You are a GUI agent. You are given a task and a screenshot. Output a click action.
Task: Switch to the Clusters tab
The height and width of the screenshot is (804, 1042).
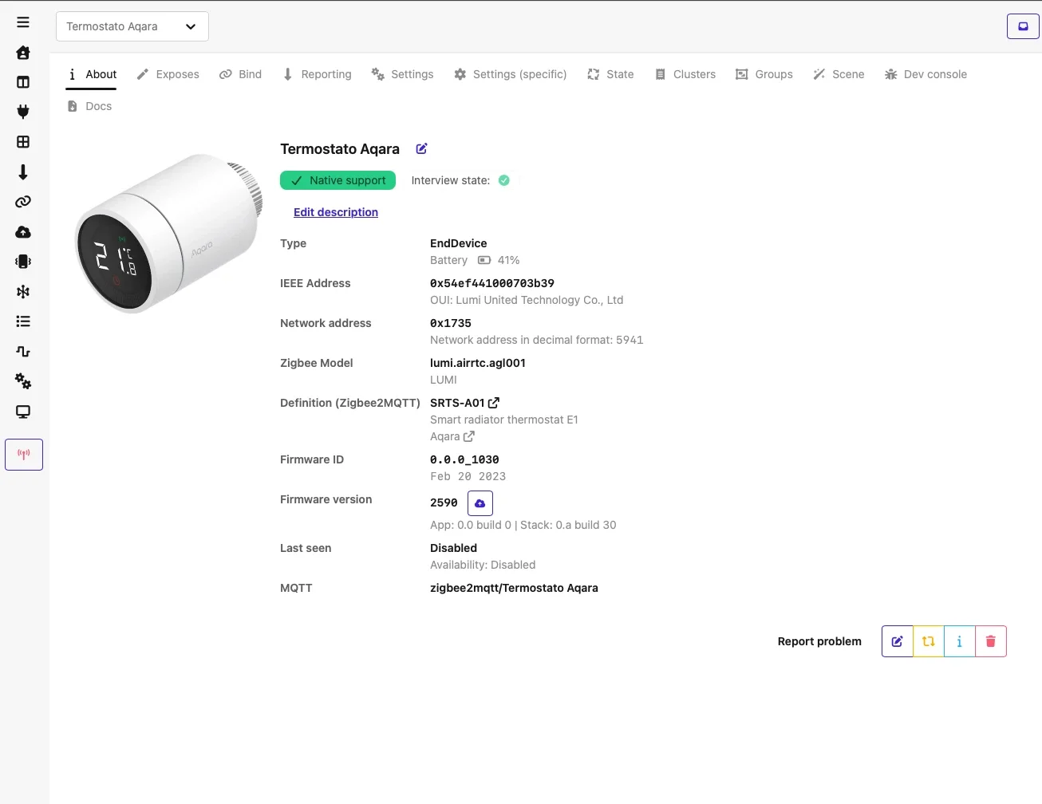coord(685,74)
